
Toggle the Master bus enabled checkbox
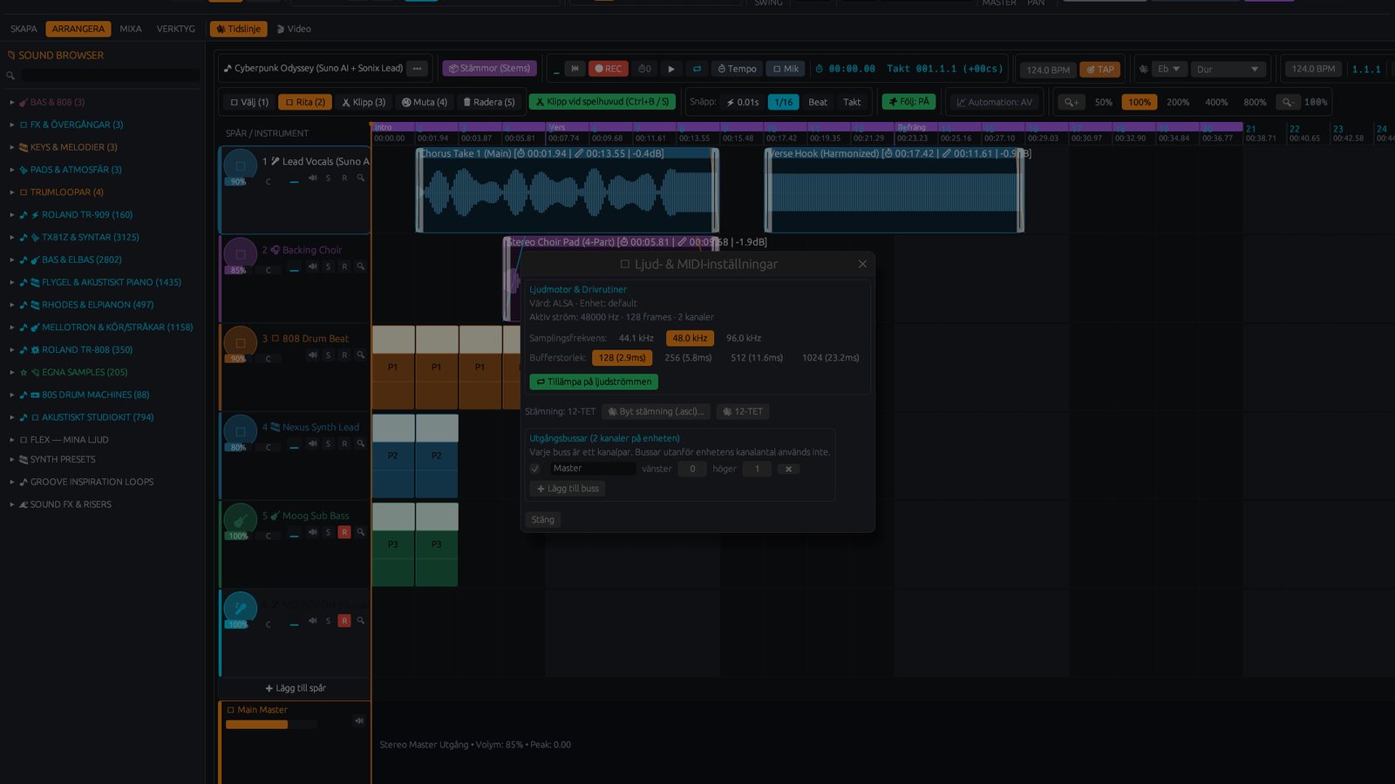(x=534, y=469)
